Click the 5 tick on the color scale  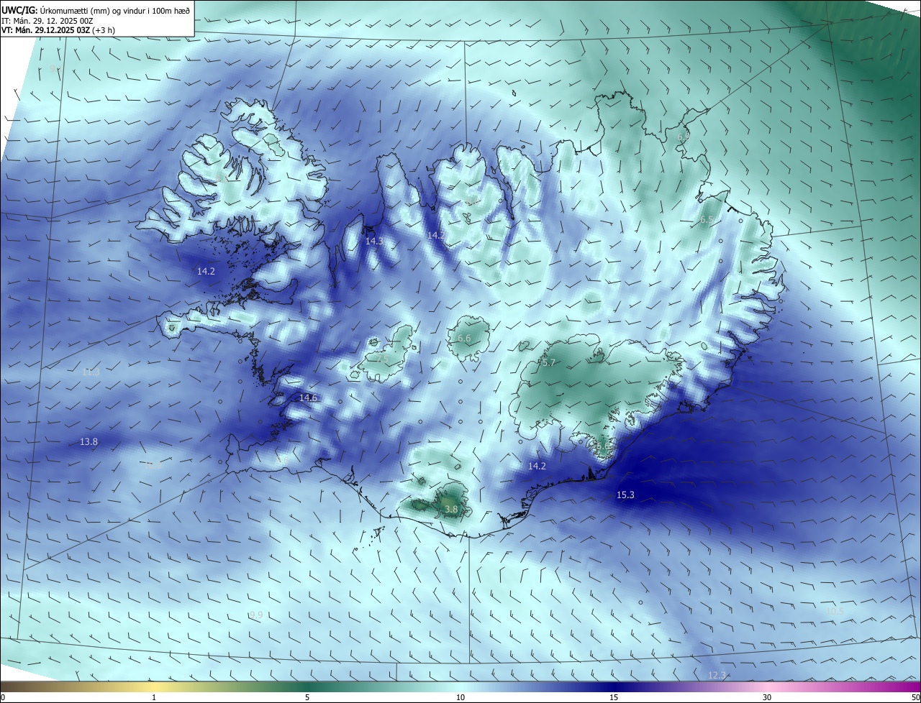tap(307, 697)
